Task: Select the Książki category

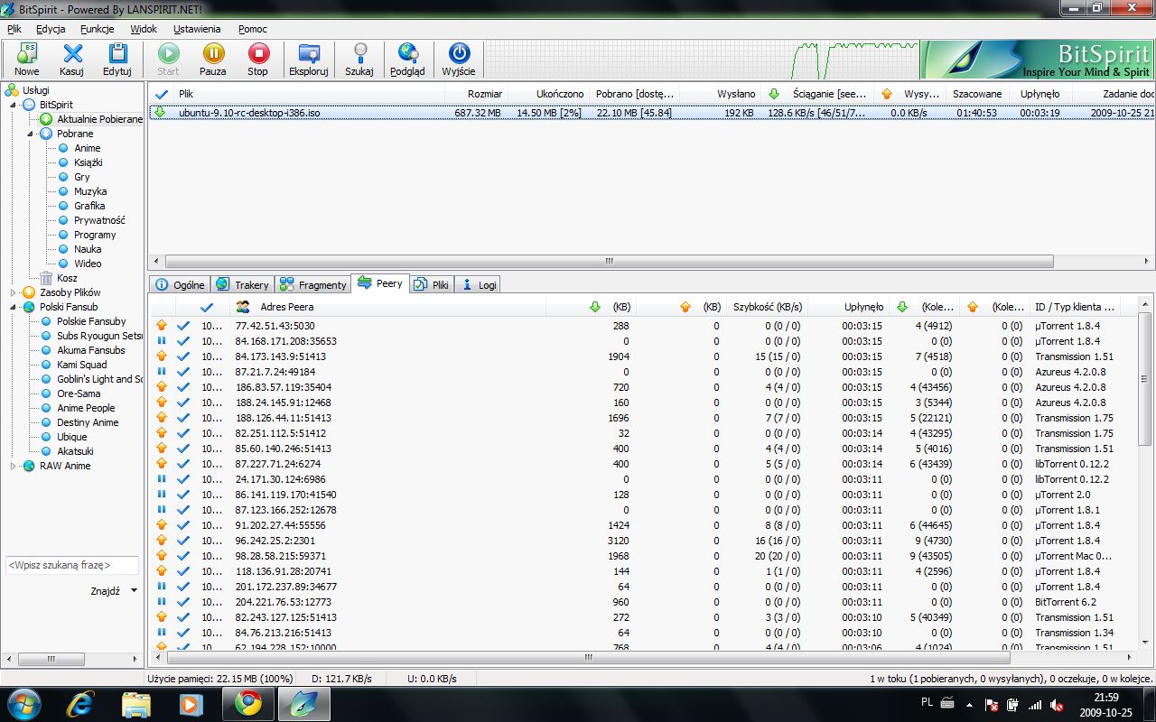Action: point(89,162)
